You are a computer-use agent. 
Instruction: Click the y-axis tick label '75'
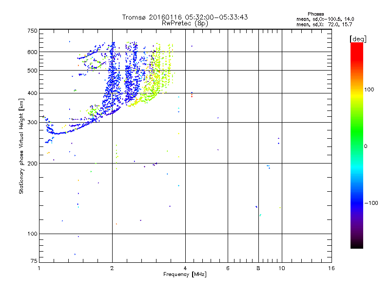[x=34, y=261]
